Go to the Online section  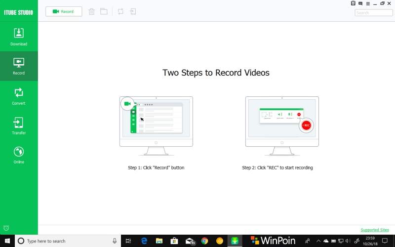tap(19, 155)
